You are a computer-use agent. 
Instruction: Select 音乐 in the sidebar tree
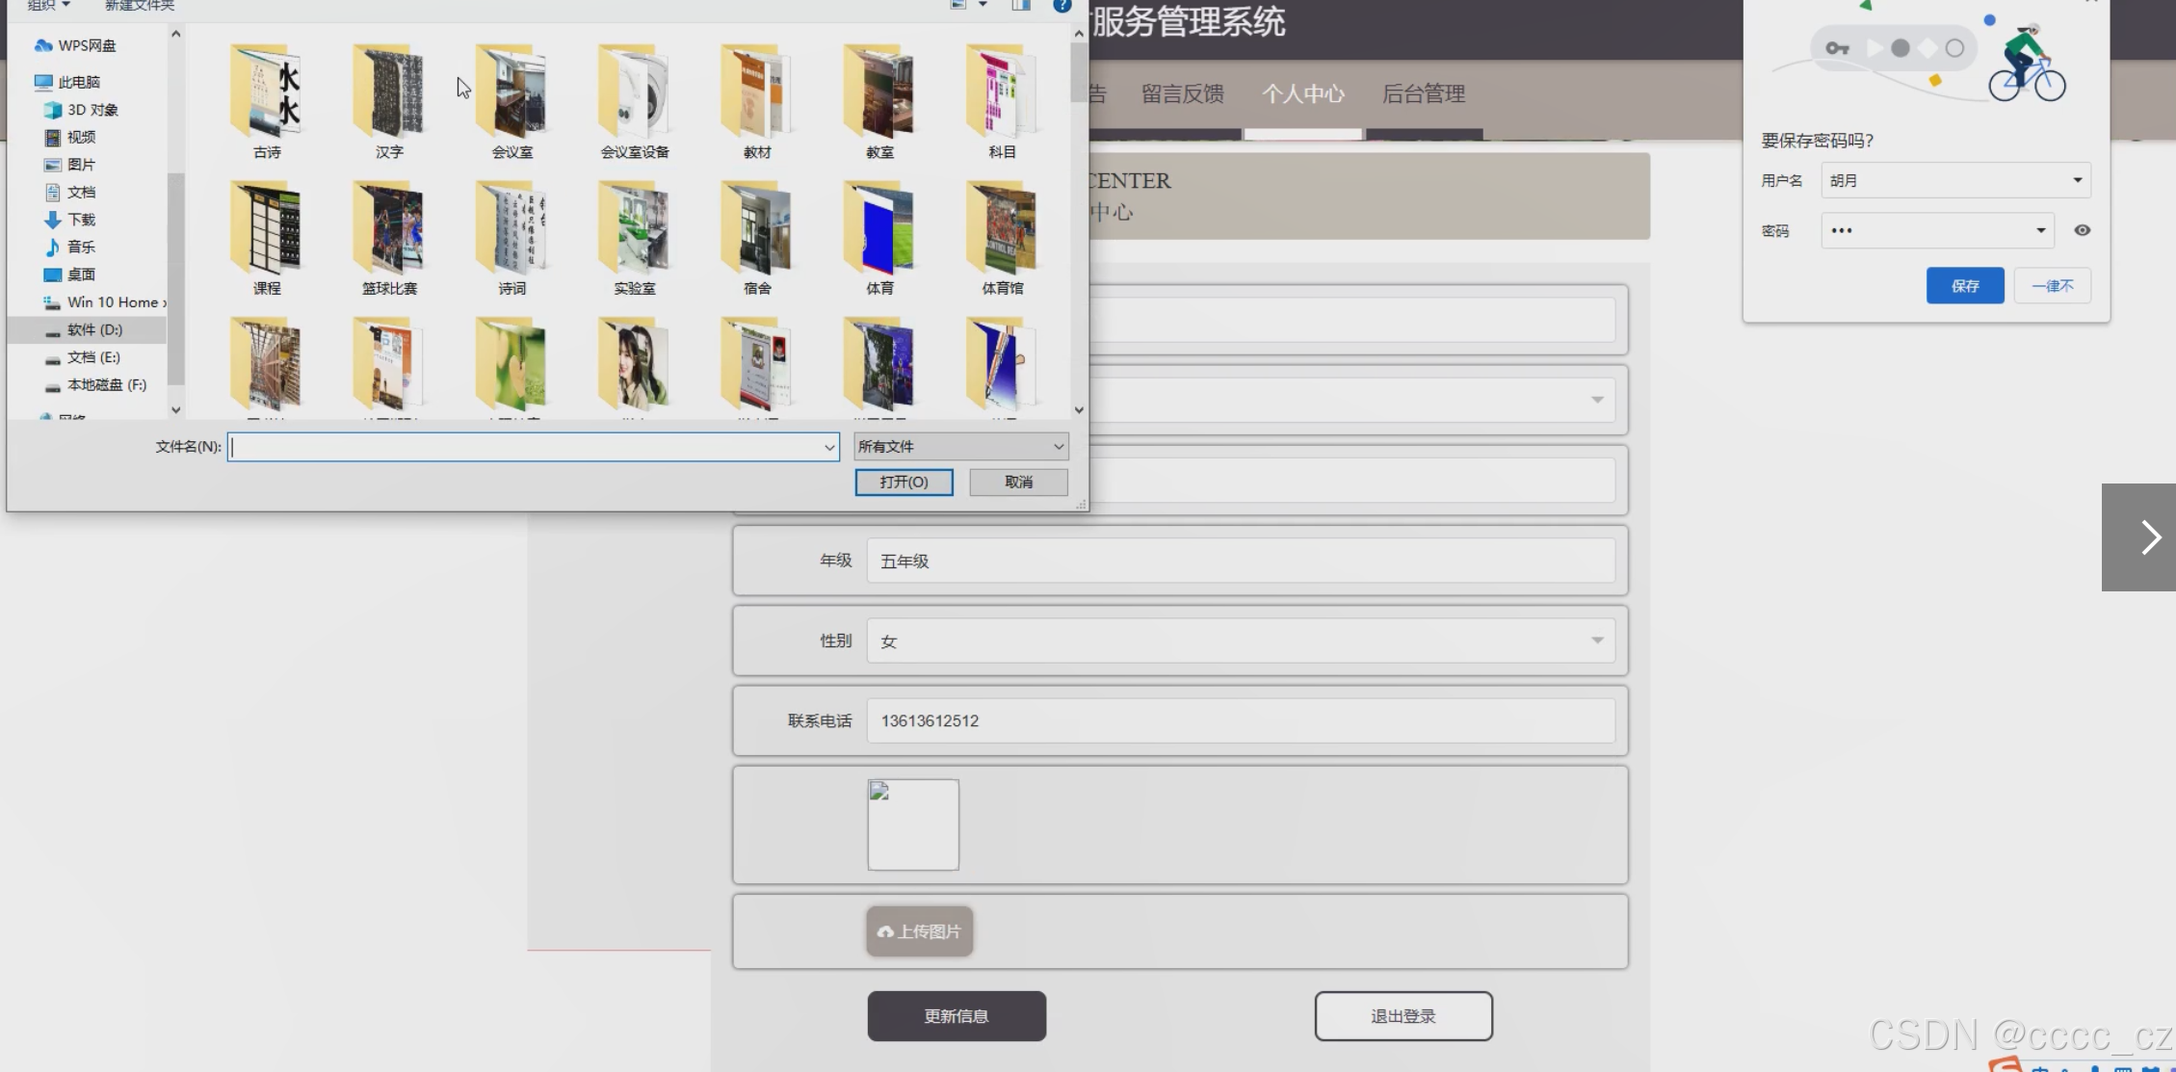[81, 247]
